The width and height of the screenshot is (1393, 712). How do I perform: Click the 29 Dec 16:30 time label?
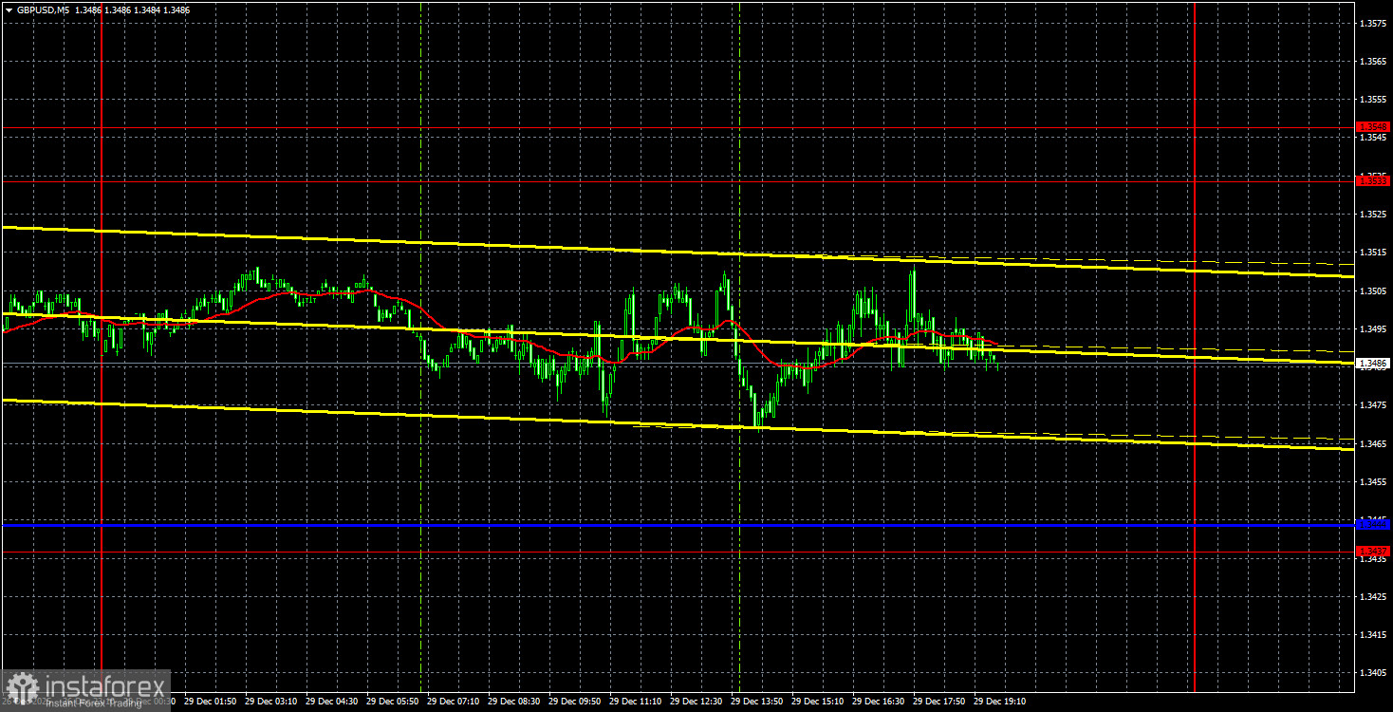(x=877, y=702)
